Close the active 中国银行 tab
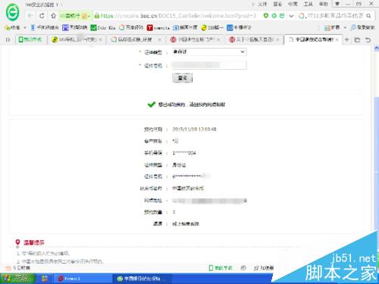This screenshot has width=379, height=284. (x=337, y=39)
